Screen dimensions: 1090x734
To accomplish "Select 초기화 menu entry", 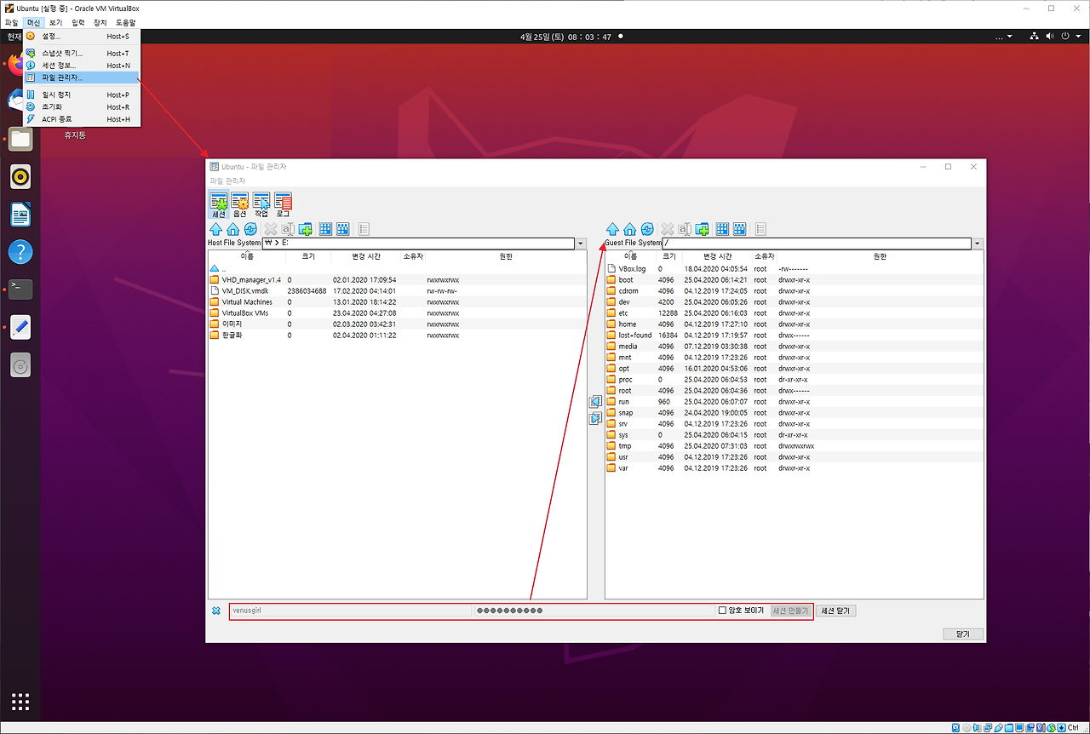I will pos(82,106).
